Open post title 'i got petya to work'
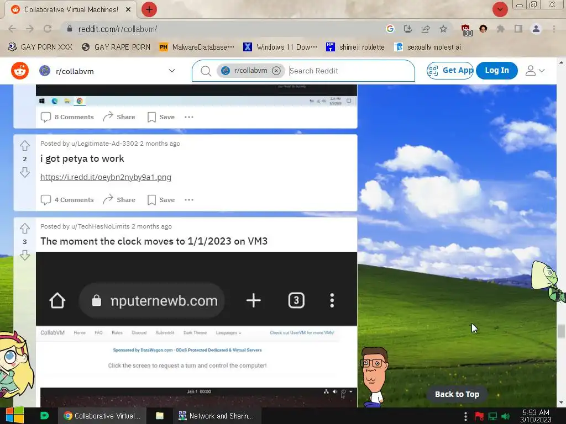Screen dimensions: 566x424 click(82, 158)
